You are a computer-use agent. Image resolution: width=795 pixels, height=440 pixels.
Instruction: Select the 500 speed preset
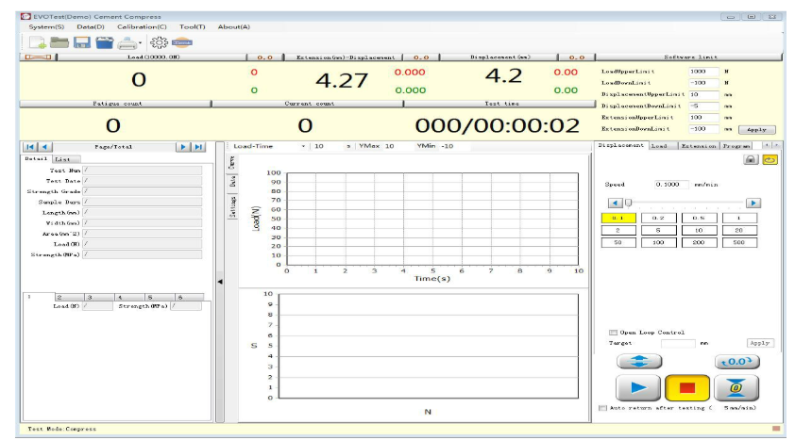pyautogui.click(x=739, y=242)
